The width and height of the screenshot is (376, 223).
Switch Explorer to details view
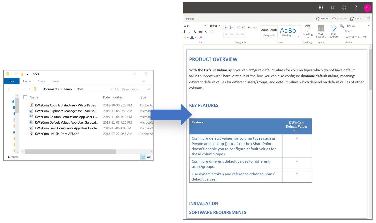[x=143, y=157]
